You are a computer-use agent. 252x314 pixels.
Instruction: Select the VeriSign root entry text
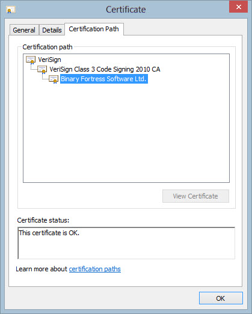click(49, 60)
